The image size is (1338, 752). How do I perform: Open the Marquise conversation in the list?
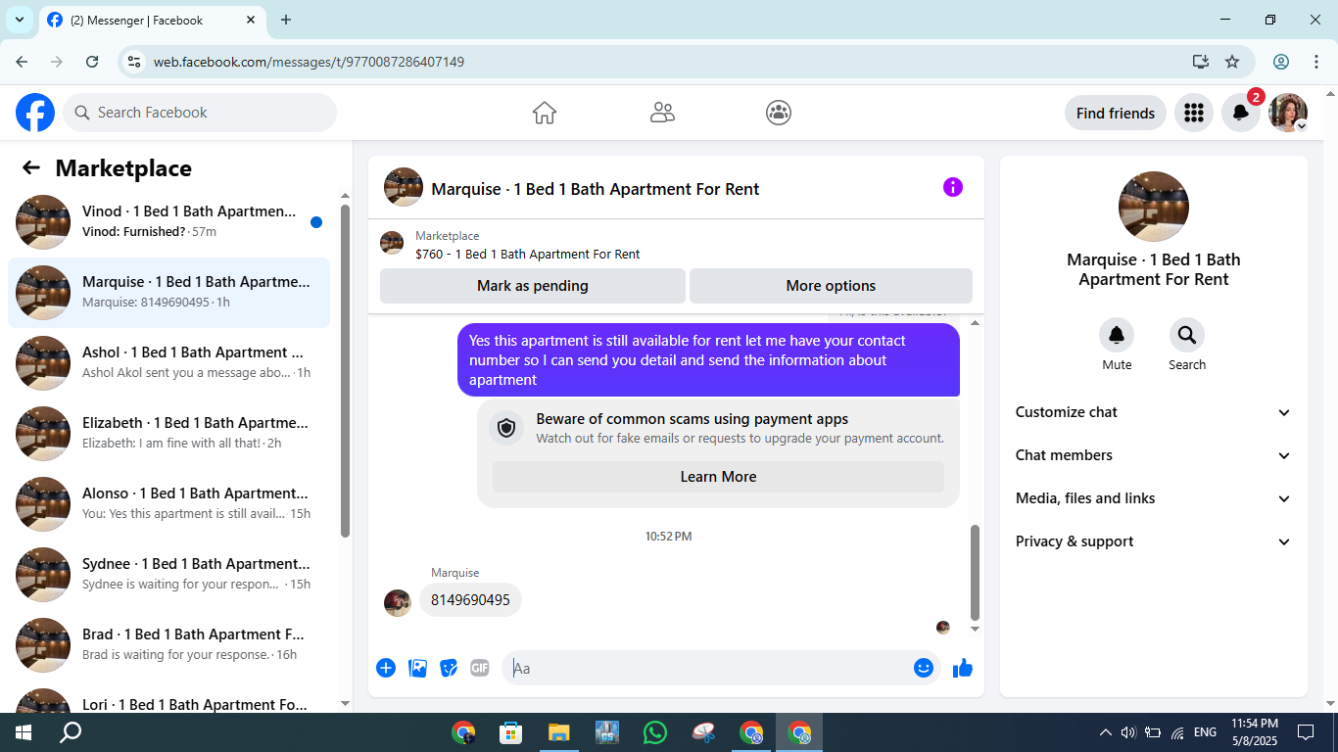tap(168, 293)
